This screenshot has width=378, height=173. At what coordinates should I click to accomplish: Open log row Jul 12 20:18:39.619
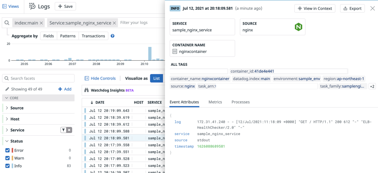pyautogui.click(x=124, y=117)
